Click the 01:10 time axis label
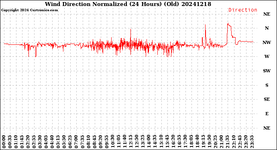This screenshot has height=150, width=277. [x=16, y=142]
